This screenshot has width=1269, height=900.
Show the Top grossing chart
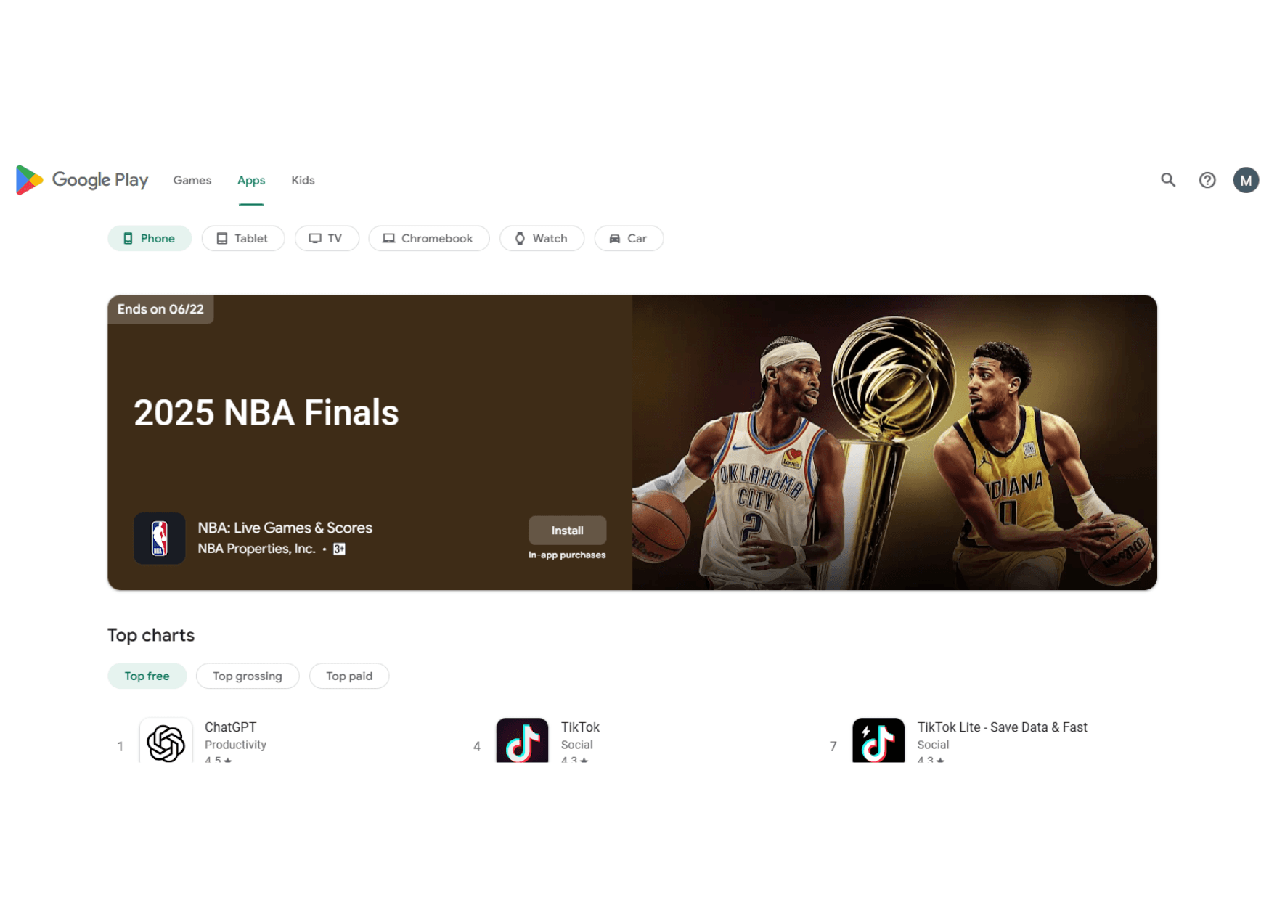(x=247, y=676)
